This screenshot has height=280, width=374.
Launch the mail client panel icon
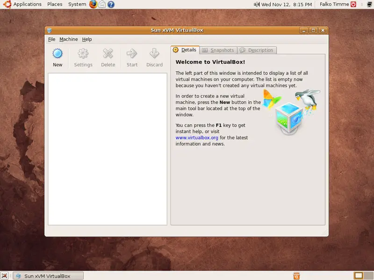(x=102, y=4)
